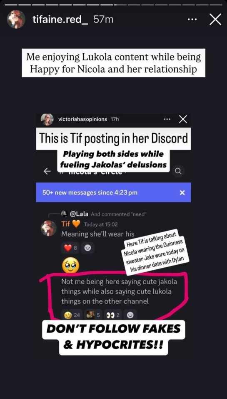Open the embedded story's three-dot menu
The height and width of the screenshot is (399, 227).
coord(167,119)
